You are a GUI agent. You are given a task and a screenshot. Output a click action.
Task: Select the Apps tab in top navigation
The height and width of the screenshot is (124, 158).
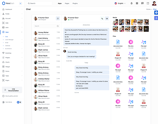pyautogui.click(x=60, y=3)
